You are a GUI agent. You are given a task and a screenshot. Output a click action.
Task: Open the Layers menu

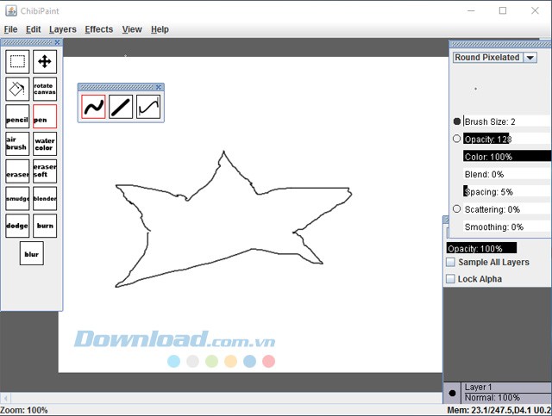[x=63, y=29]
